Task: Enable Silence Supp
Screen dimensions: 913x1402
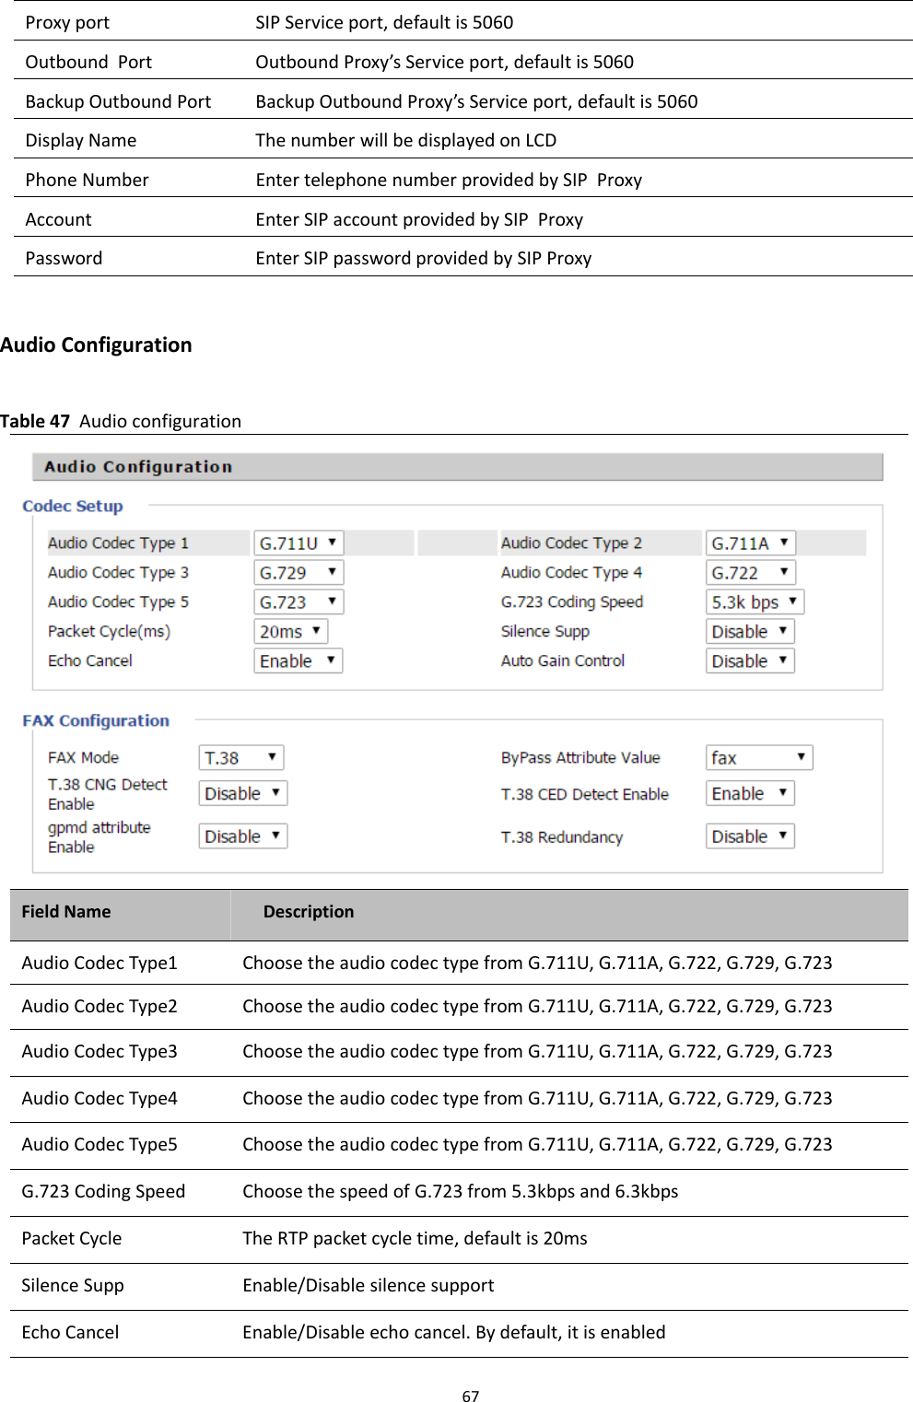Action: (749, 631)
